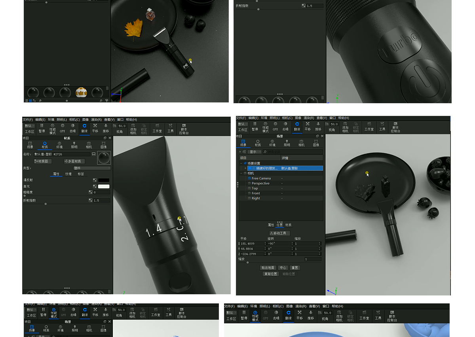
Task: Click the texture icon beside 漫反射
Action: 95,180
